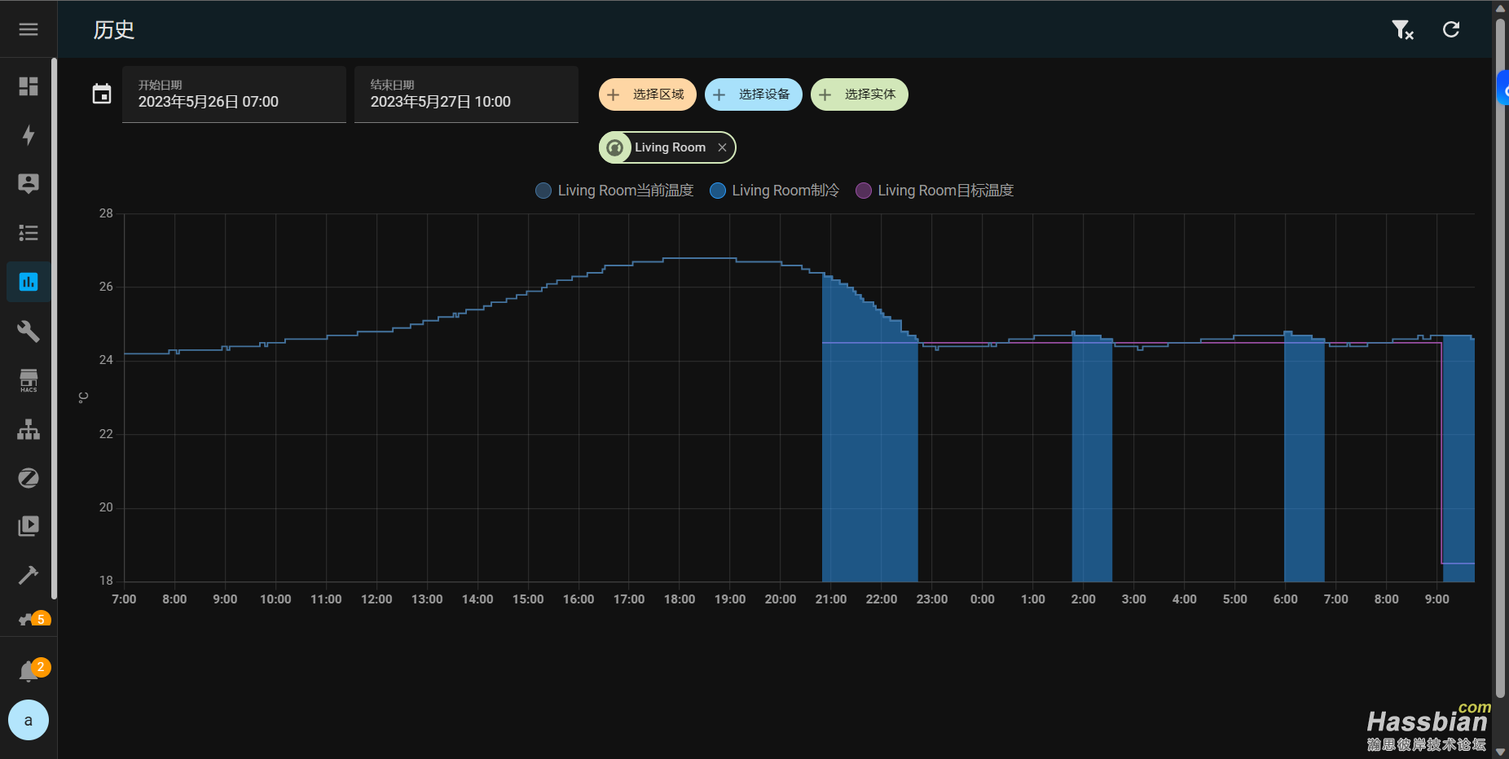Open Developer Tools hammer icon
The image size is (1509, 759).
tap(29, 575)
